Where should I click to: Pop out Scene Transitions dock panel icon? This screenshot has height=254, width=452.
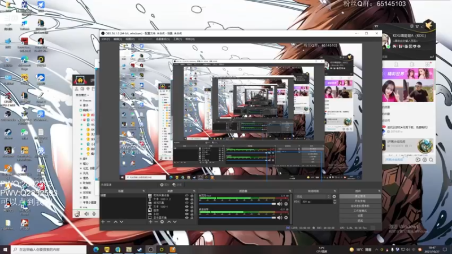click(x=335, y=191)
